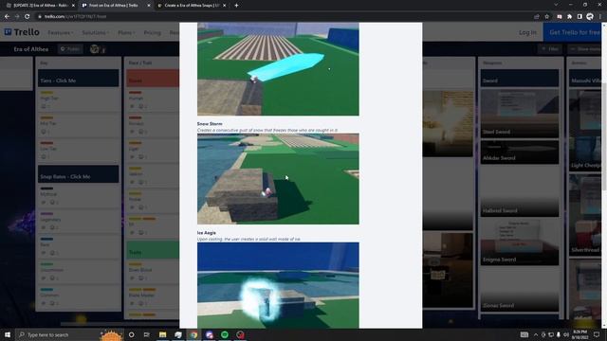The image size is (607, 341).
Task: Open File Explorer from the taskbar
Action: [x=162, y=334]
